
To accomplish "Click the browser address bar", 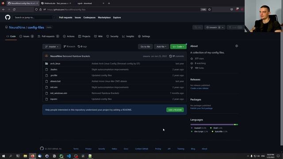I will pyautogui.click(x=123, y=10).
